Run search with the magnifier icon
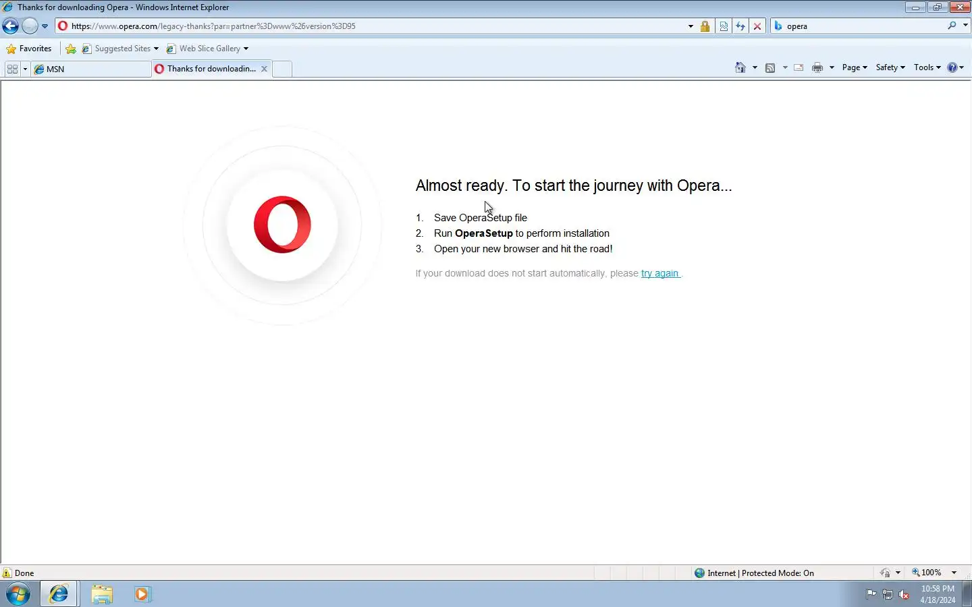Image resolution: width=972 pixels, height=607 pixels. [952, 26]
